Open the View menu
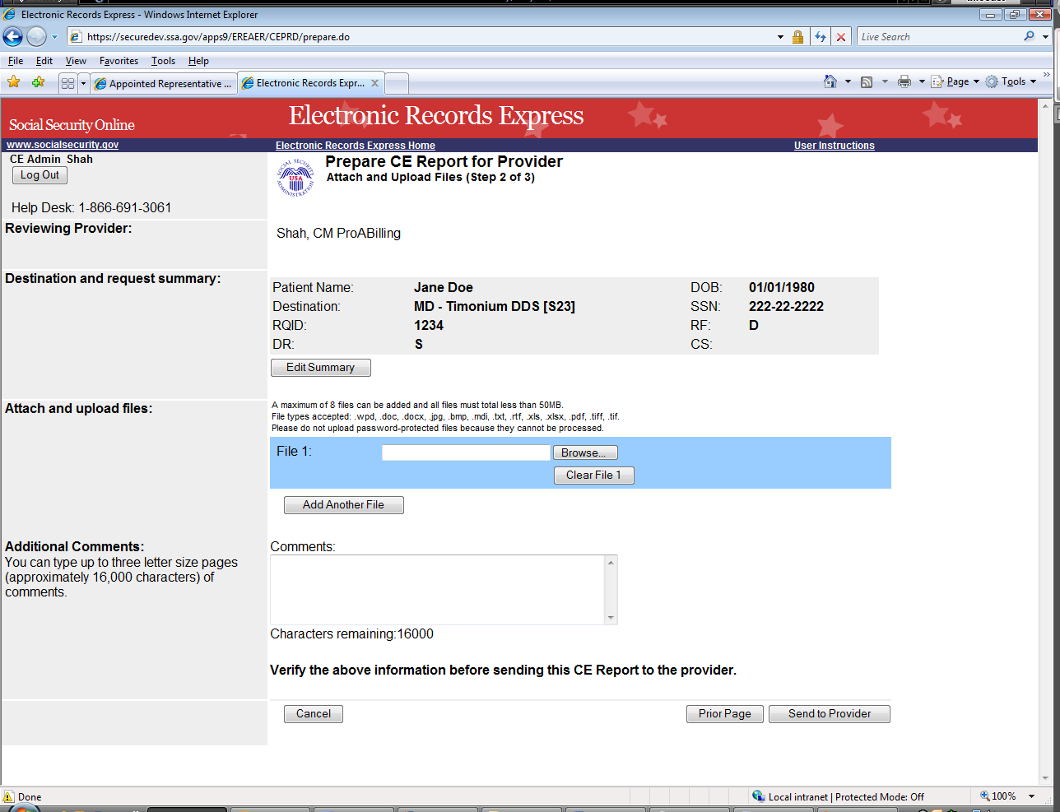Image resolution: width=1060 pixels, height=812 pixels. [x=76, y=61]
